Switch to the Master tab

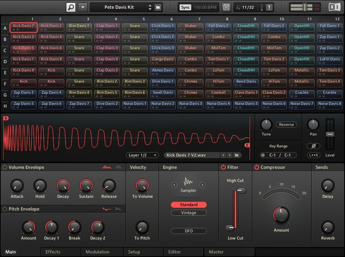(x=229, y=252)
